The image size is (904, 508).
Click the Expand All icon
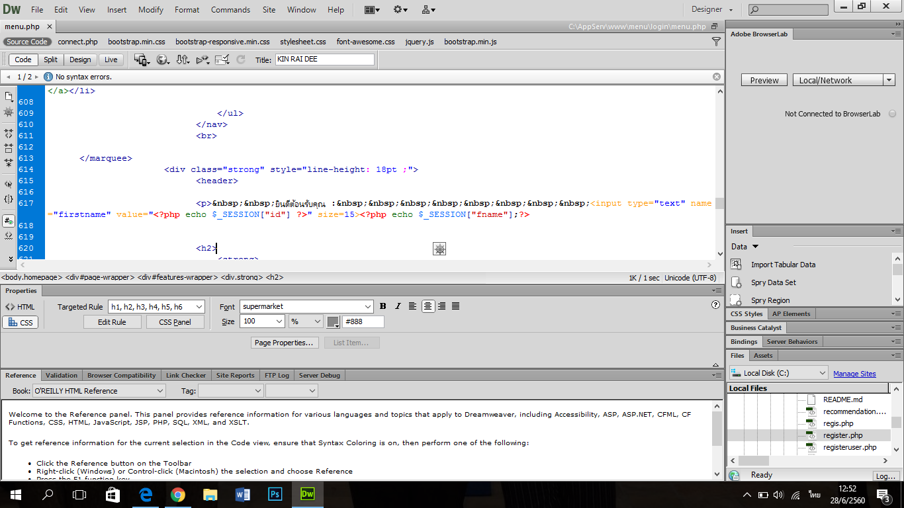click(x=9, y=163)
